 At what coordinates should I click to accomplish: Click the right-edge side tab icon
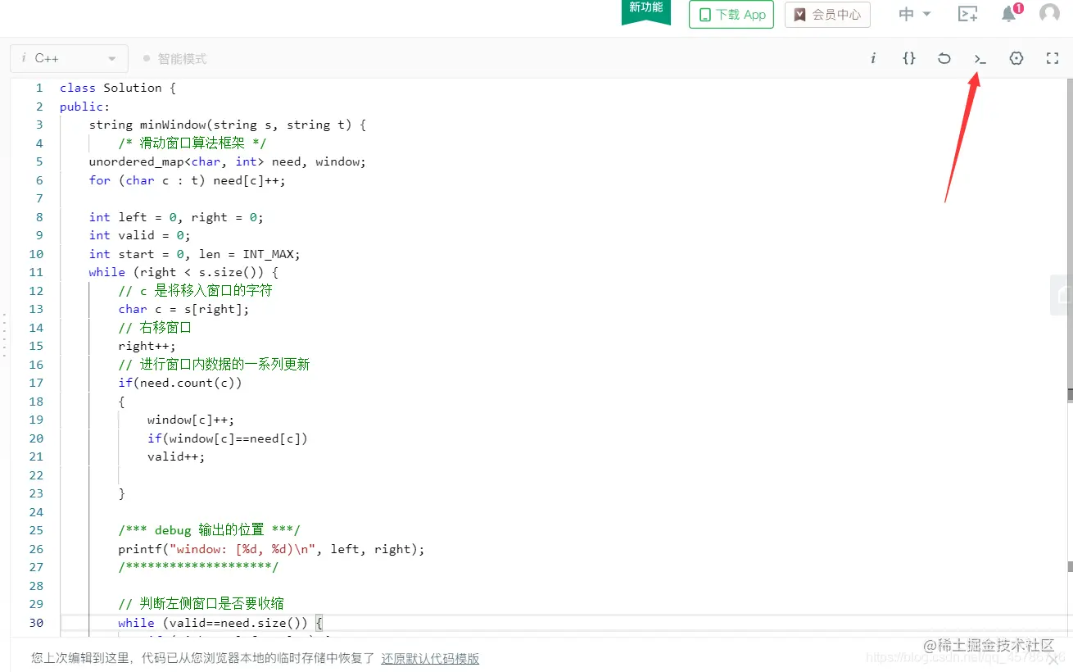1062,295
